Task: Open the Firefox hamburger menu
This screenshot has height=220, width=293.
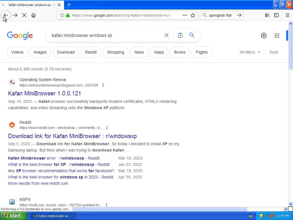Action: coord(288,15)
